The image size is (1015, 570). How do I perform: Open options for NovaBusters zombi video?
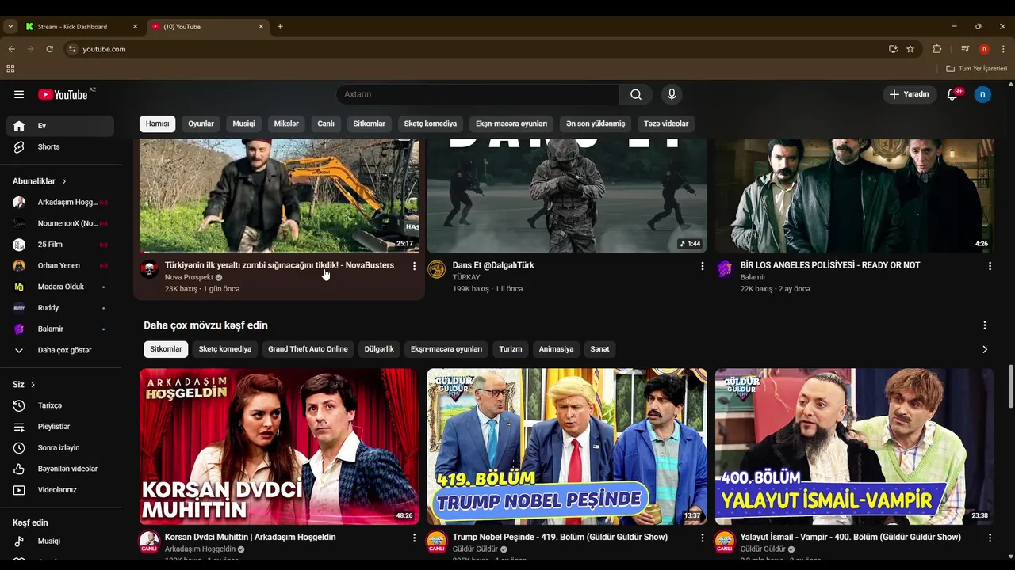pyautogui.click(x=414, y=266)
